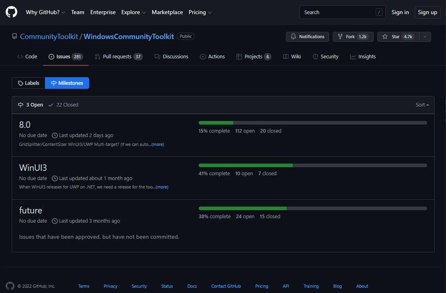
Task: Open the Issues tab
Action: [x=66, y=57]
